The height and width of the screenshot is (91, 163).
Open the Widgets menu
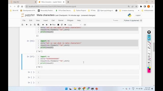(x=70, y=20)
